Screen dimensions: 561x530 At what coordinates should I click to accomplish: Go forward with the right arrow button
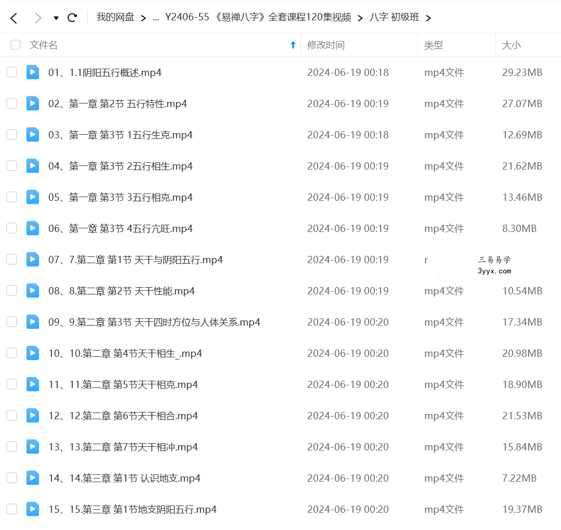click(x=38, y=18)
